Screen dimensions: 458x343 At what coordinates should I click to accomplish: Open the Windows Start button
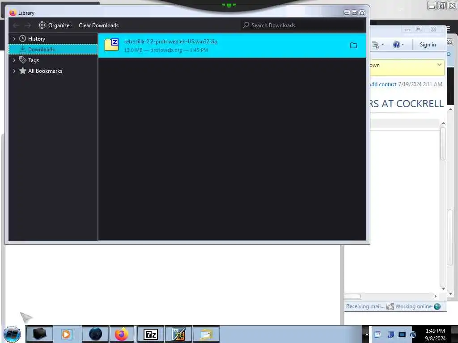[x=12, y=334]
